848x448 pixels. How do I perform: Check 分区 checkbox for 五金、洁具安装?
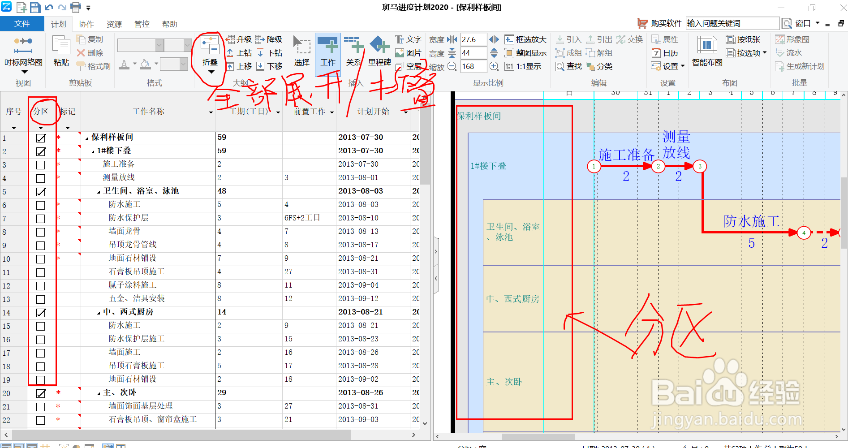coord(41,299)
